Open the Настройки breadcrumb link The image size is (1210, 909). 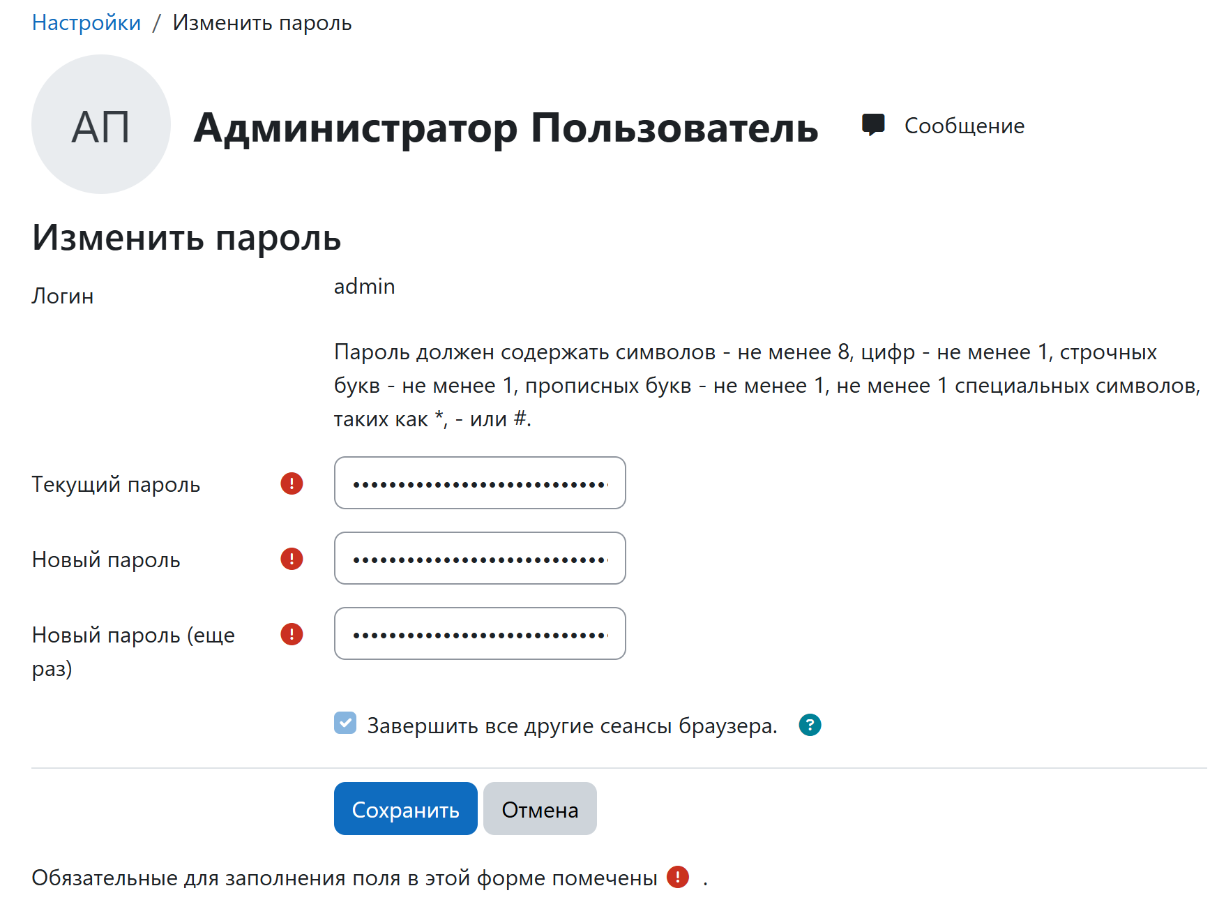(86, 22)
